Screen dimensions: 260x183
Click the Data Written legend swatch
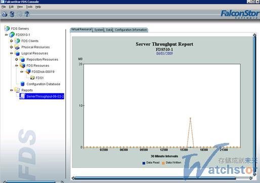pos(163,163)
